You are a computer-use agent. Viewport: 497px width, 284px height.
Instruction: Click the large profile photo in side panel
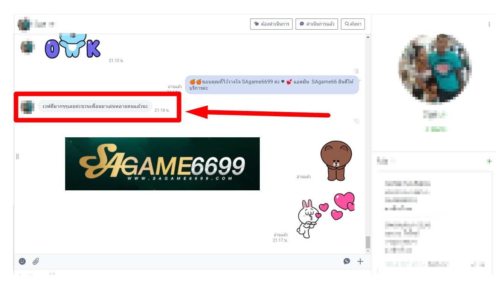[x=434, y=69]
